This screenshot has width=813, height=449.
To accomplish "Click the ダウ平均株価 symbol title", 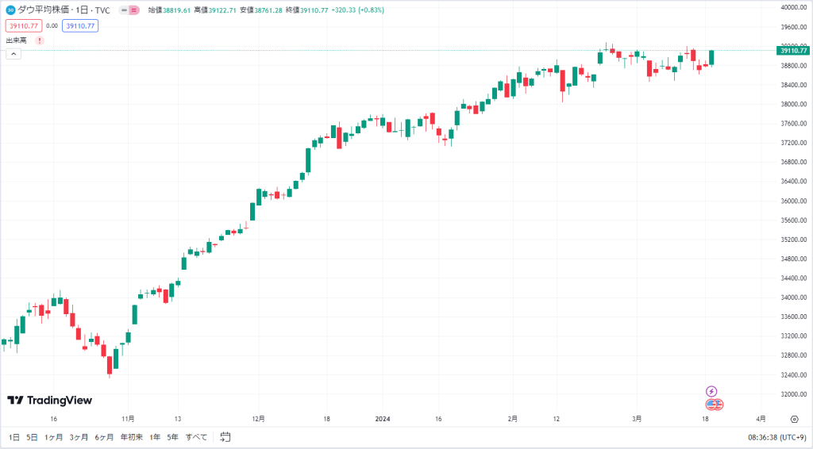I will [44, 10].
